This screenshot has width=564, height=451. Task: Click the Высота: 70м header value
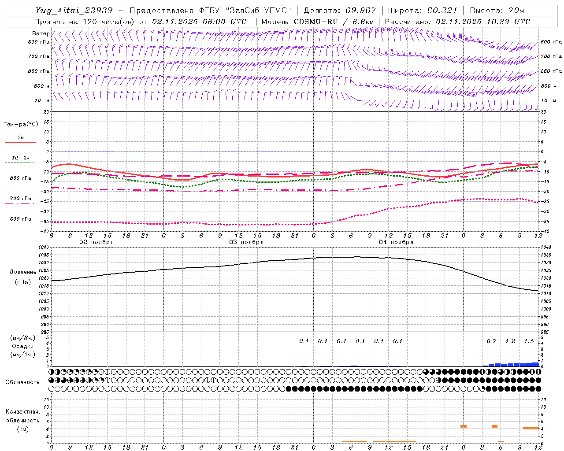point(497,11)
